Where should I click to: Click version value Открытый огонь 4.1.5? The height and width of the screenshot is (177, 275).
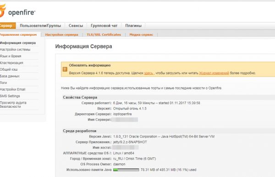point(130,109)
